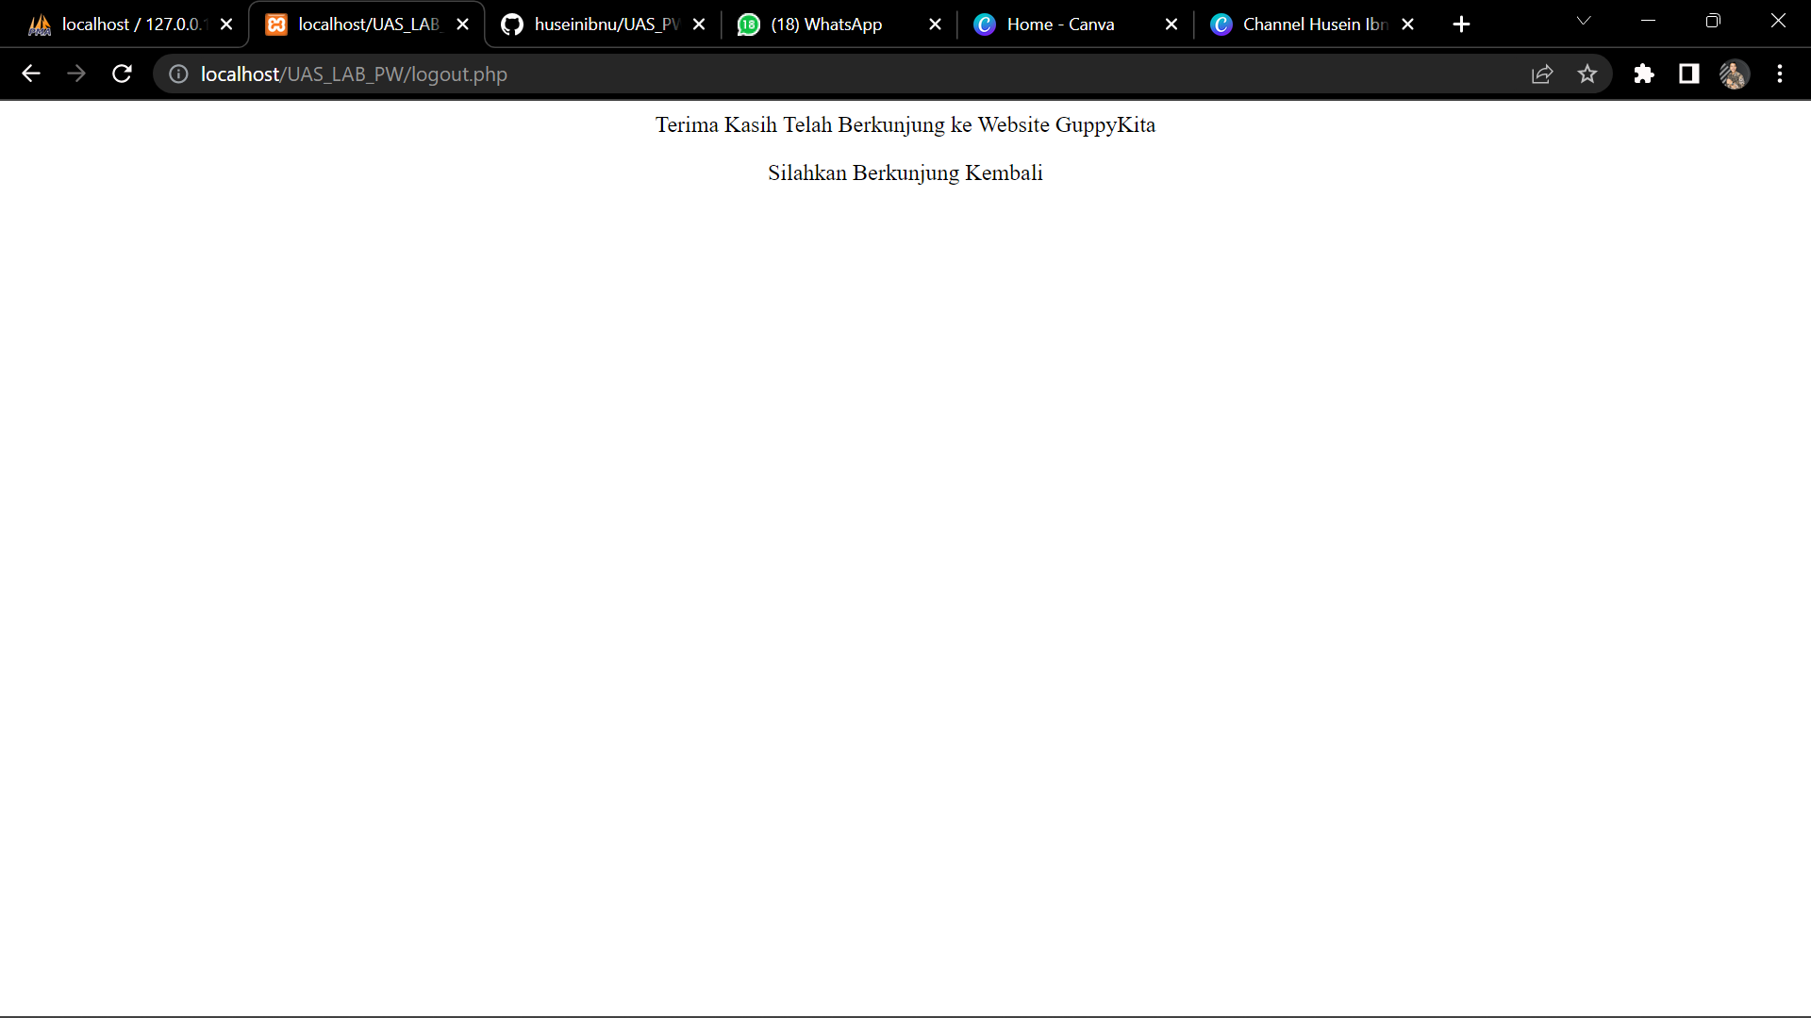The image size is (1811, 1018).
Task: Switch to the WhatsApp tab
Action: coord(825,25)
